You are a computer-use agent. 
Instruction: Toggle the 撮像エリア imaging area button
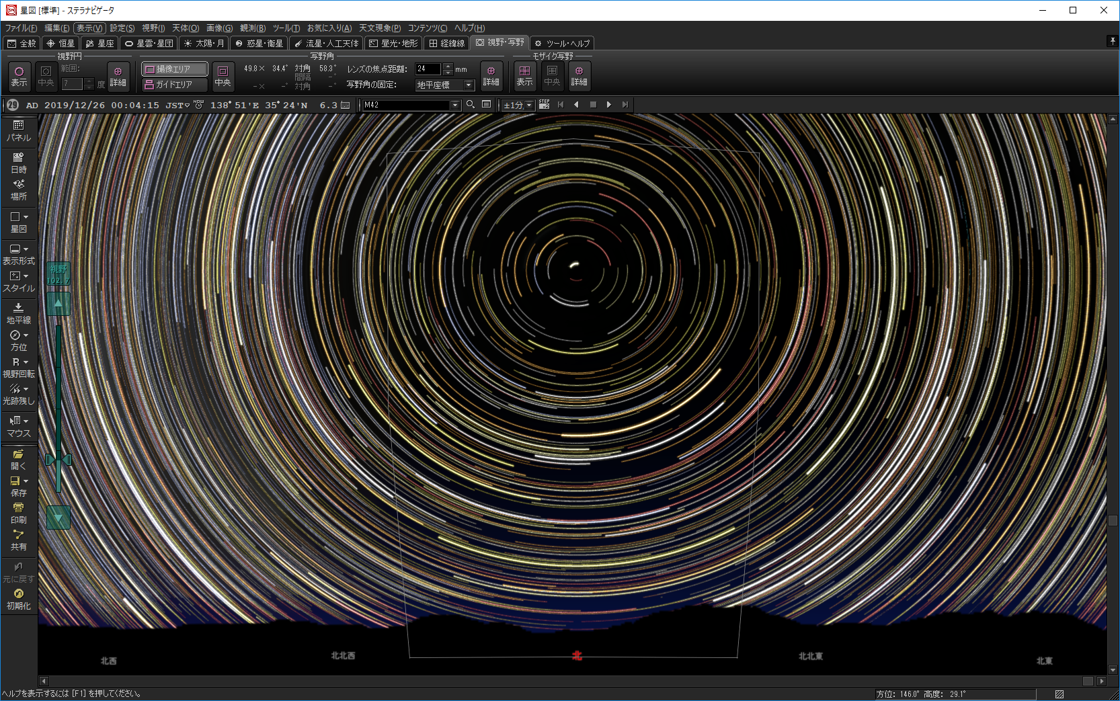coord(175,69)
